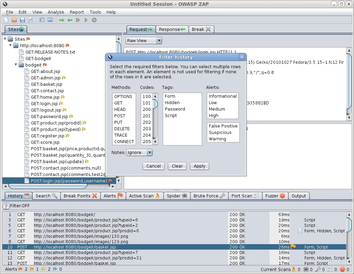Select code 200 in the Codes list
The height and width of the screenshot is (274, 354).
146,109
